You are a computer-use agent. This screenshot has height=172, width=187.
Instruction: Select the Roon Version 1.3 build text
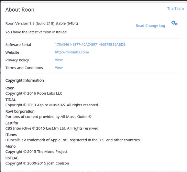[42, 23]
